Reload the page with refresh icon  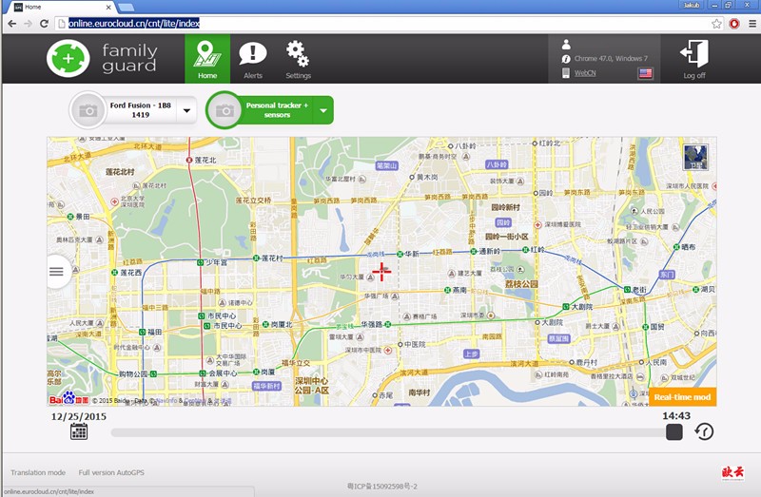44,23
